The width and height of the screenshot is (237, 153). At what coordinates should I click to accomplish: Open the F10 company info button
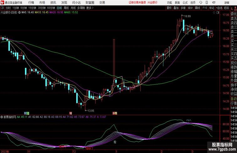pyautogui.click(x=205, y=8)
